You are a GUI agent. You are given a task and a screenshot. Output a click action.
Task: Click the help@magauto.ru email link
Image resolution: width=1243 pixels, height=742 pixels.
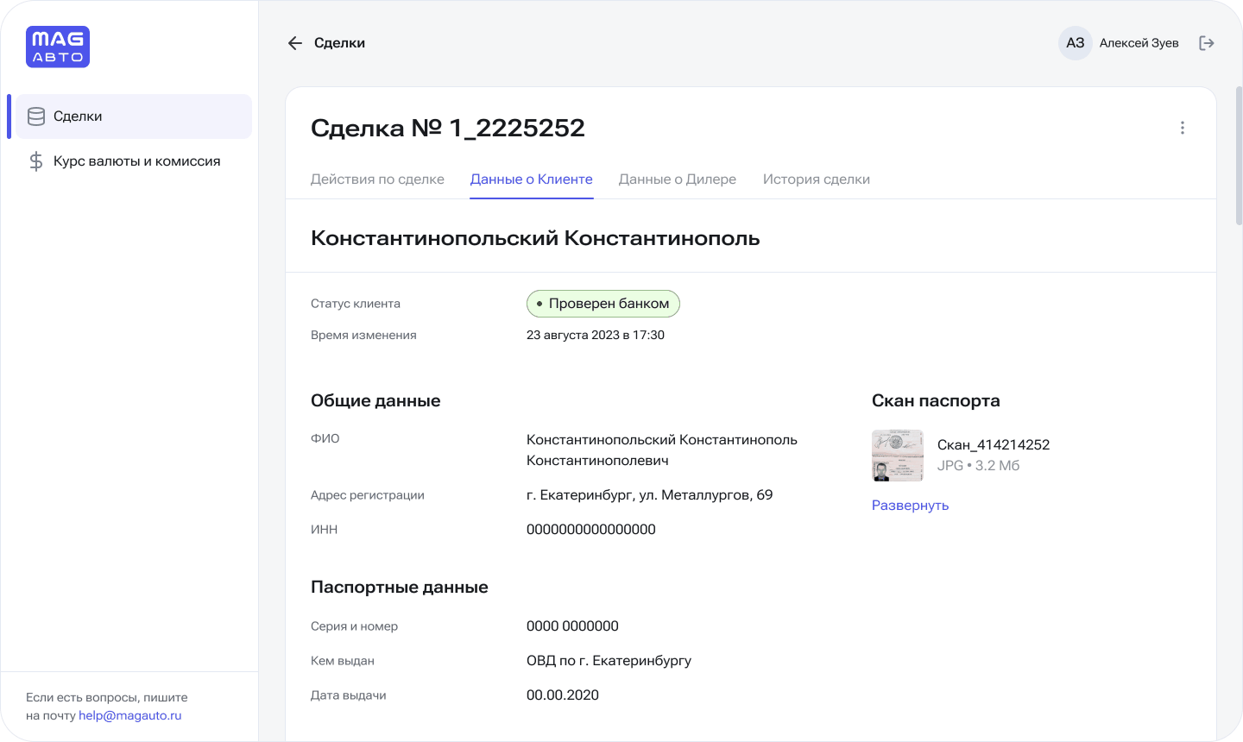click(129, 715)
